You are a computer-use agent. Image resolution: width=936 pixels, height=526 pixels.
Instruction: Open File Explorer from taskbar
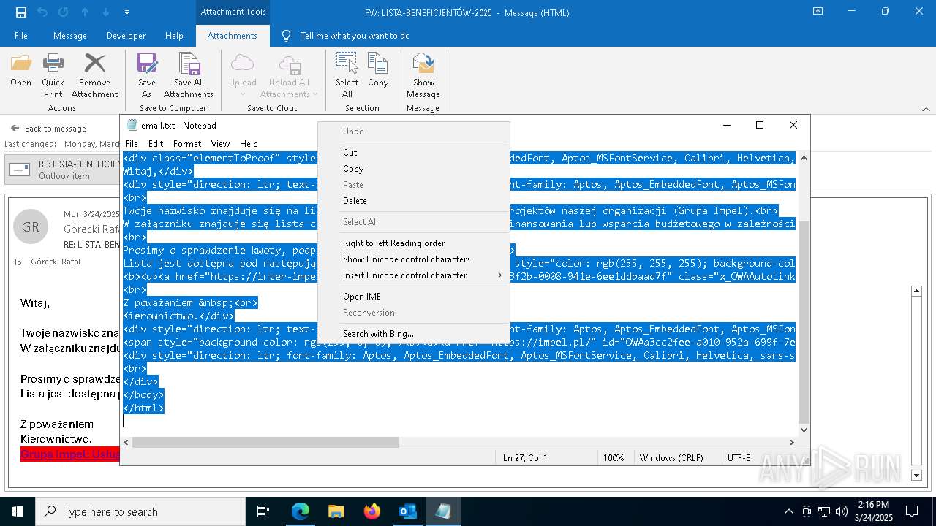coord(336,511)
